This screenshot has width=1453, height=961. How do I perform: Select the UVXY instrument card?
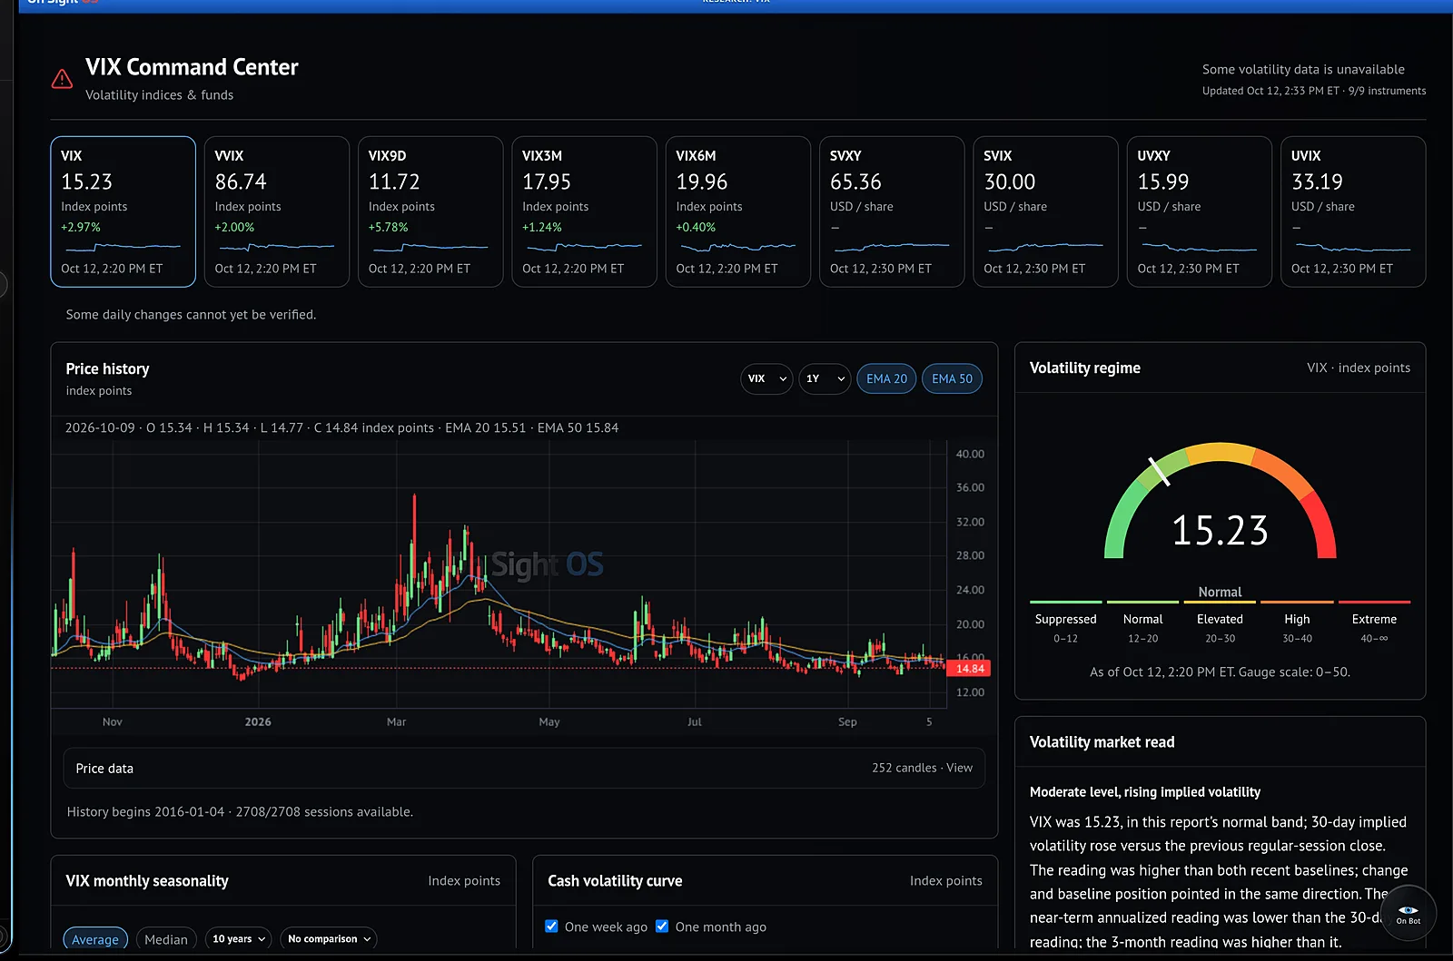[x=1200, y=211]
